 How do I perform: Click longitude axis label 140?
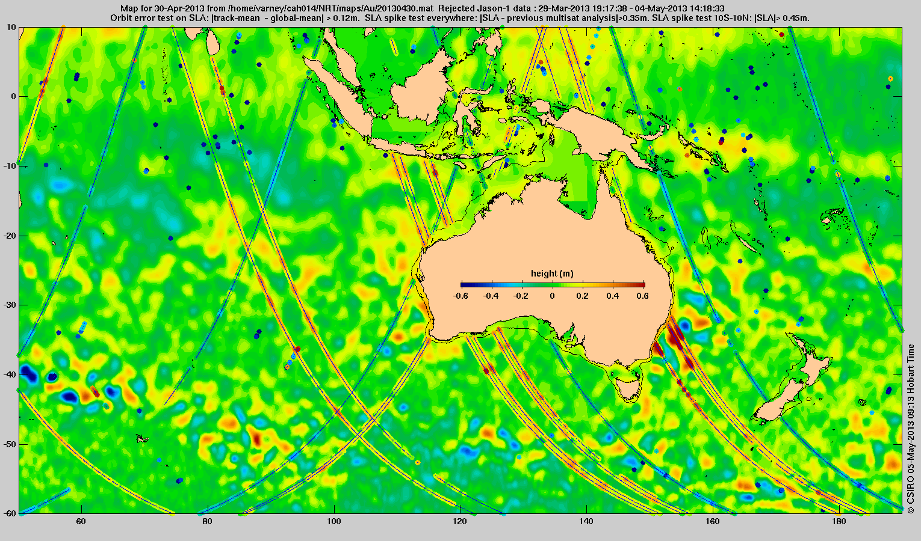coord(586,522)
